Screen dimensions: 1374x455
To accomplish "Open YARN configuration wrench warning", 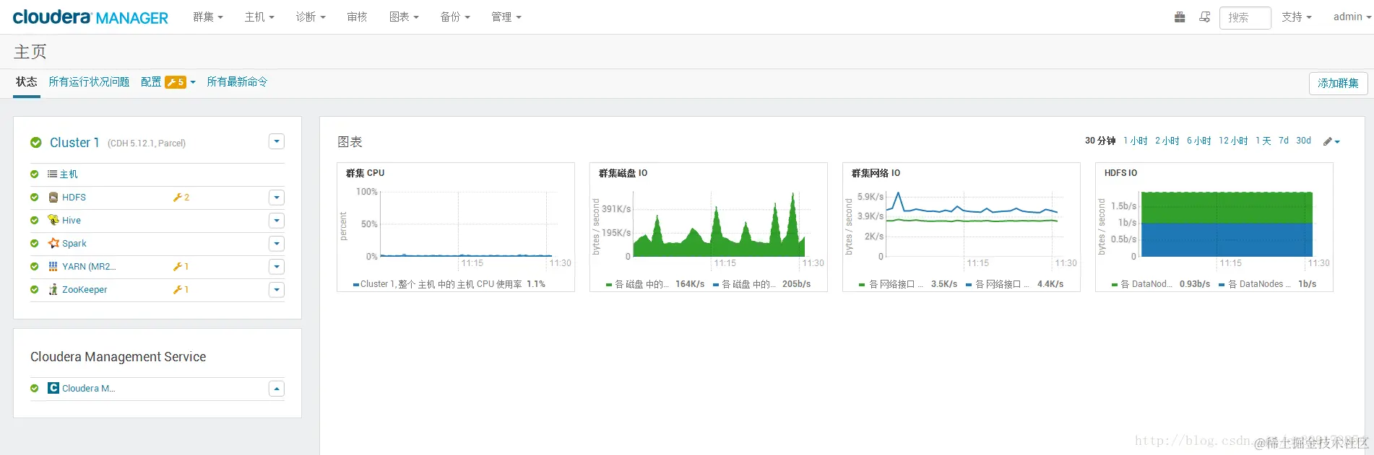I will pyautogui.click(x=181, y=266).
